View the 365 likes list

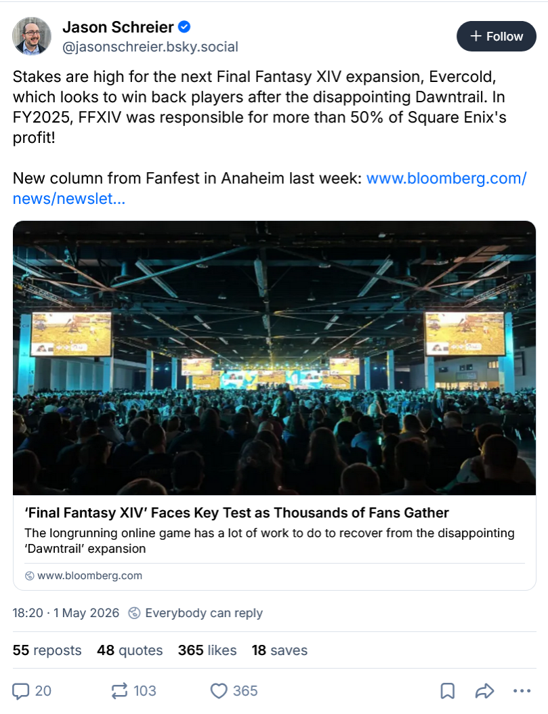(x=207, y=650)
